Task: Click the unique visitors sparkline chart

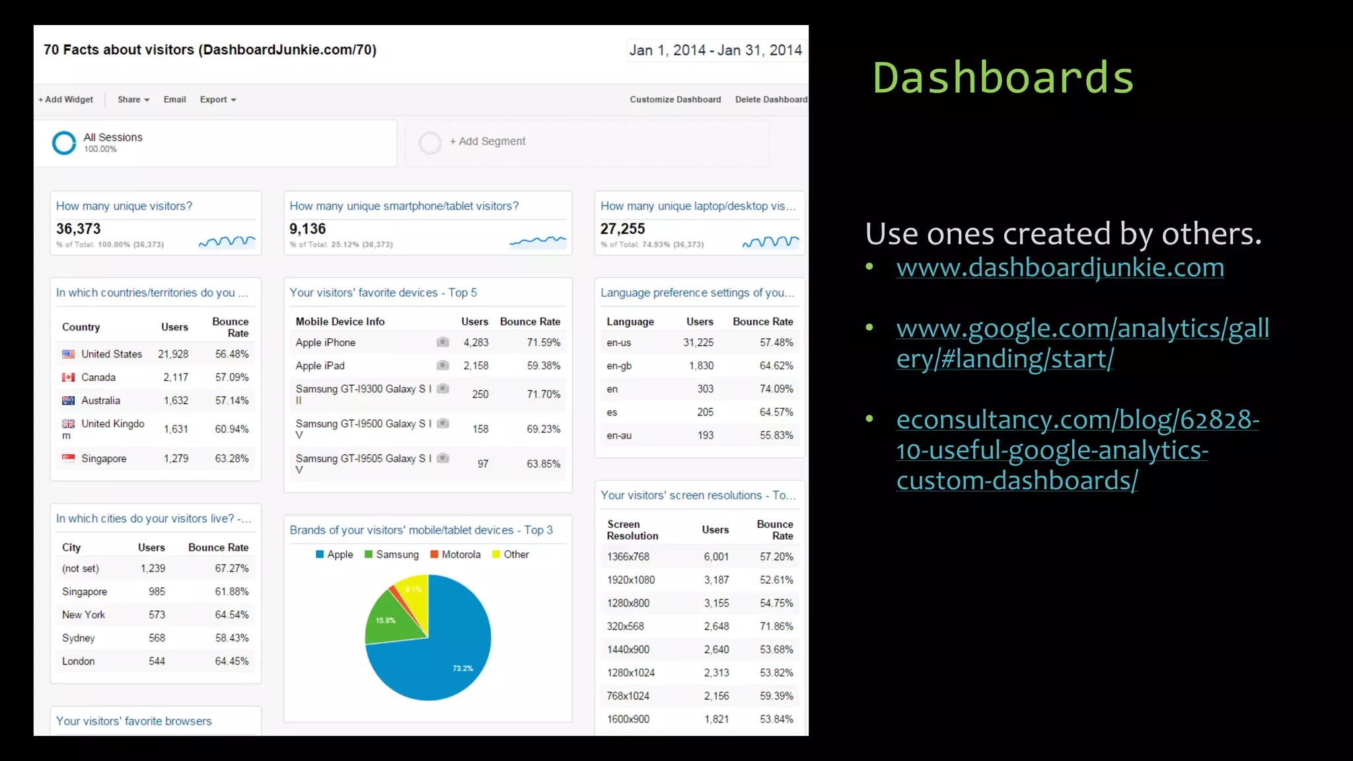Action: tap(227, 242)
